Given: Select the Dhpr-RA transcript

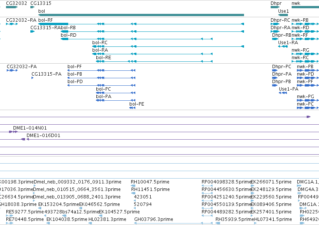Looking at the screenshot, I should 275,31.
